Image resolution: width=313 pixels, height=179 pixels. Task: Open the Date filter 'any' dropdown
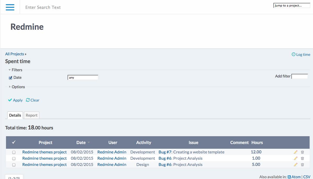click(x=83, y=77)
